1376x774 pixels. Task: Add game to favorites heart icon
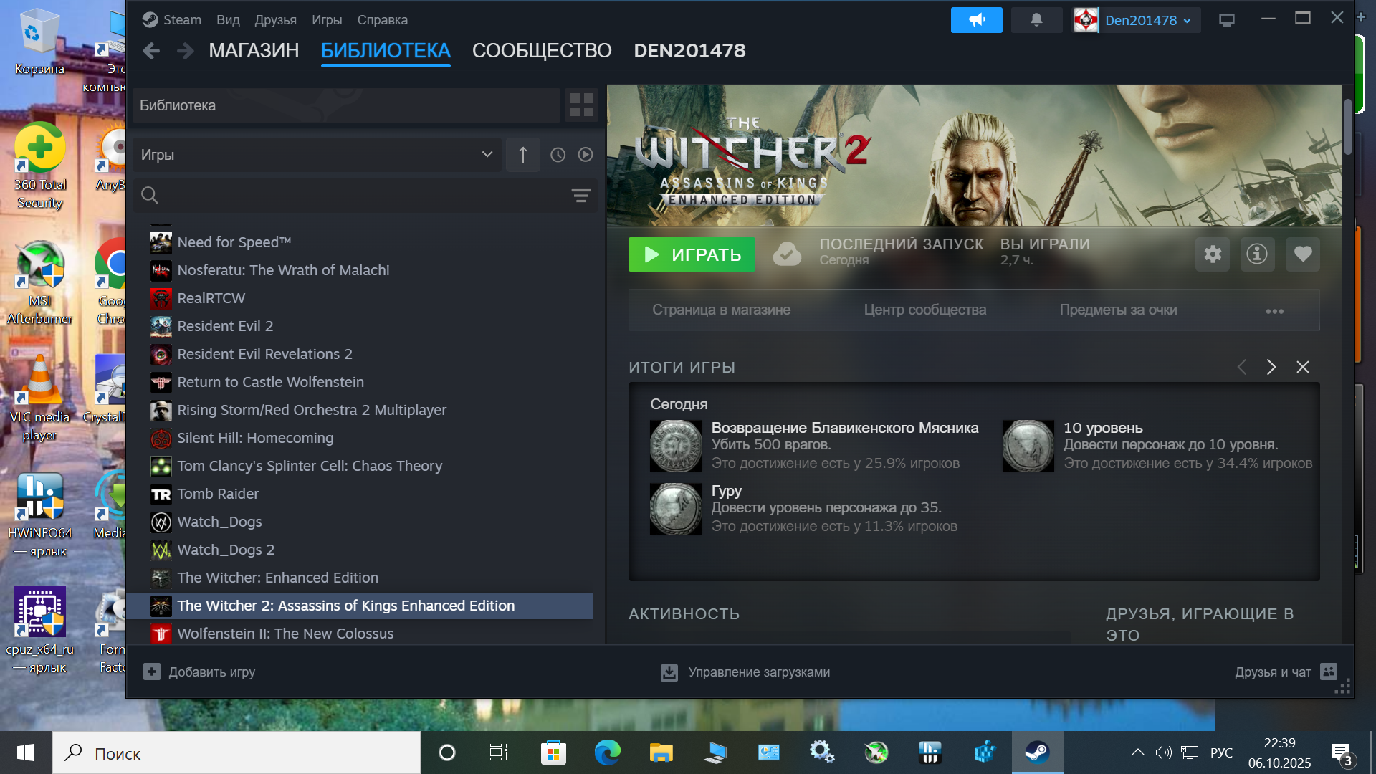pos(1302,254)
